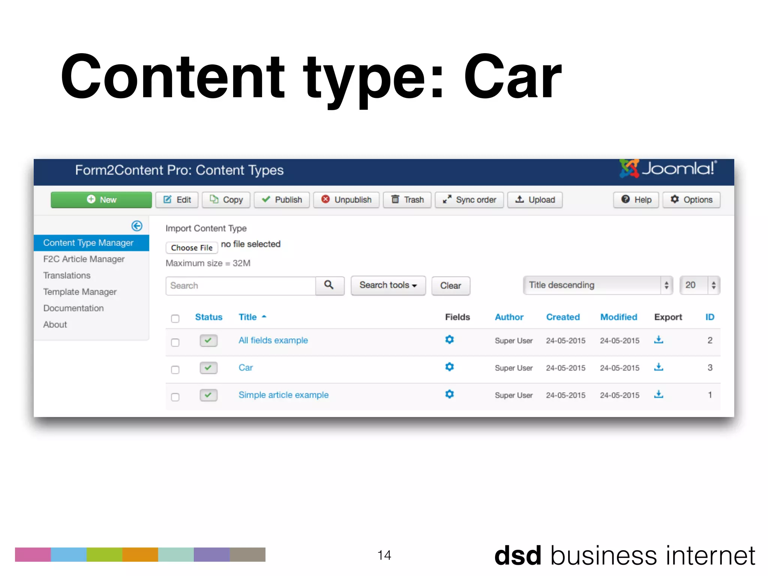Image resolution: width=768 pixels, height=576 pixels.
Task: Sort by Author column
Action: tap(509, 317)
